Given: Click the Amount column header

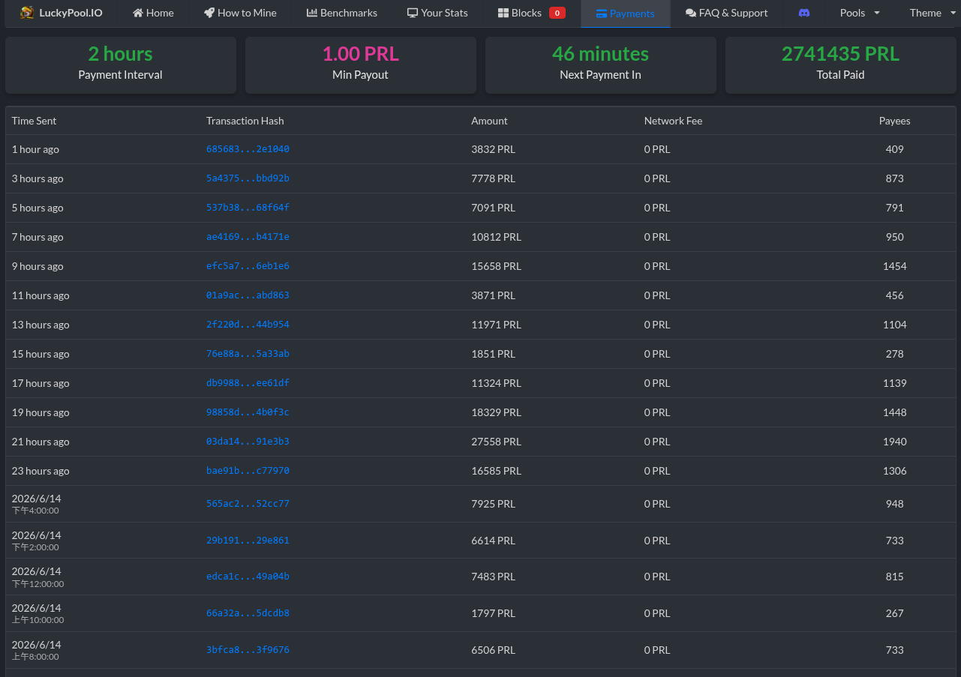Looking at the screenshot, I should 489,121.
